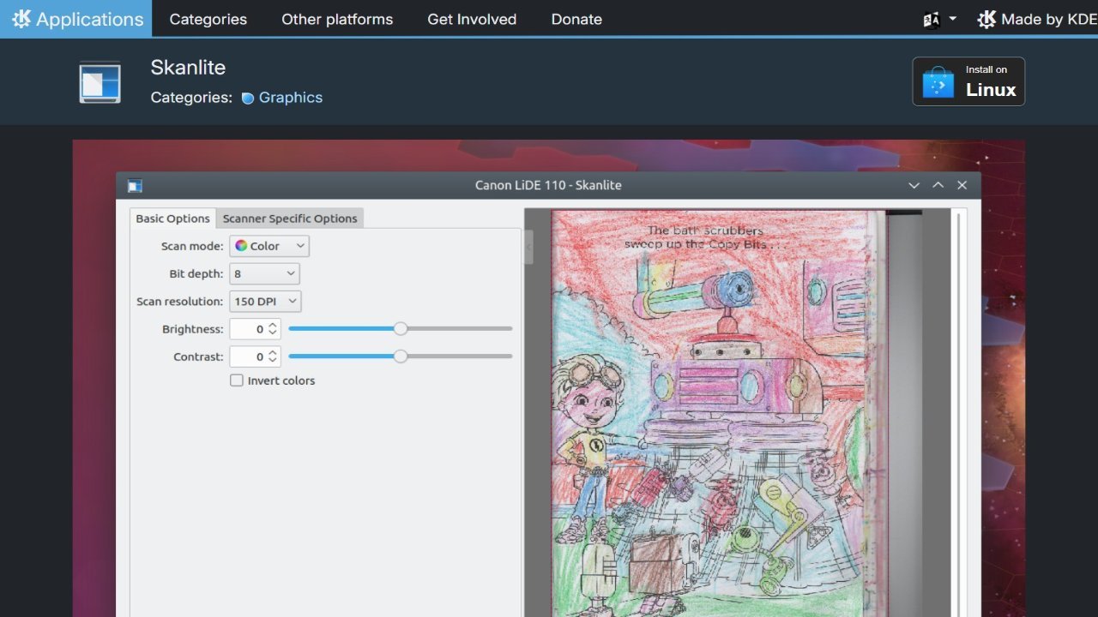Viewport: 1098px width, 617px height.
Task: Close the Skanlite window
Action: point(962,185)
